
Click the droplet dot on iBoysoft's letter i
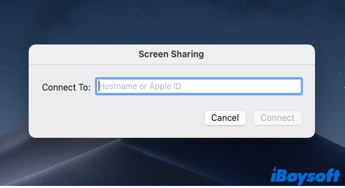[x=275, y=168]
